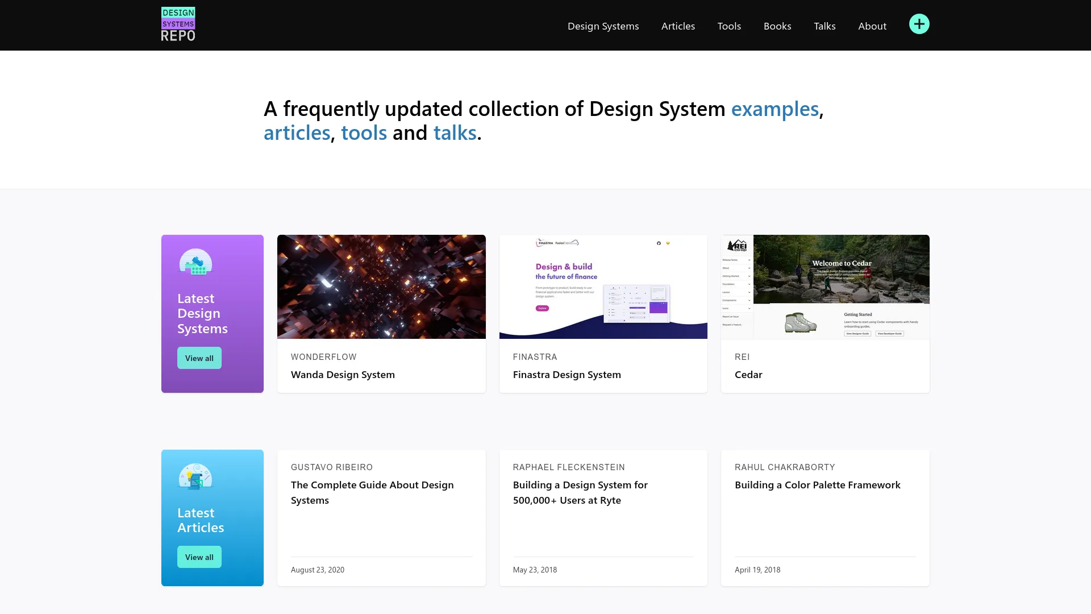Click the Design Systems Repo logo
The image size is (1091, 614).
click(x=178, y=24)
